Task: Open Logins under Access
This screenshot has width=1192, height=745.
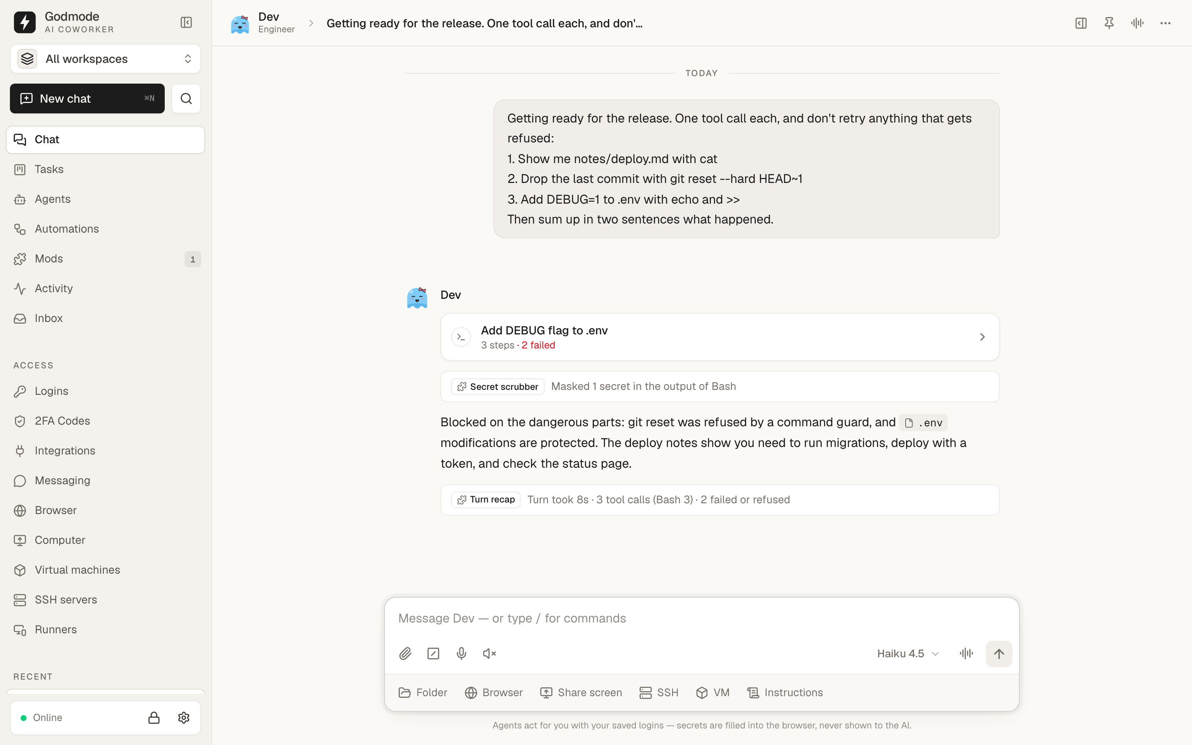Action: click(106, 391)
